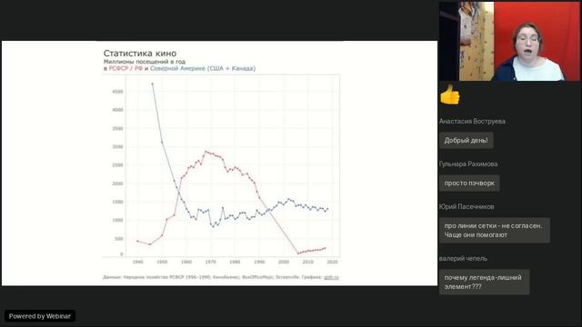Click the Powered by Webinar badge
The image size is (582, 327).
click(40, 316)
